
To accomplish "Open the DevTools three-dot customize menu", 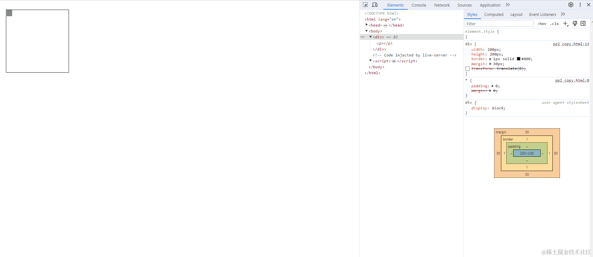I will pos(580,5).
